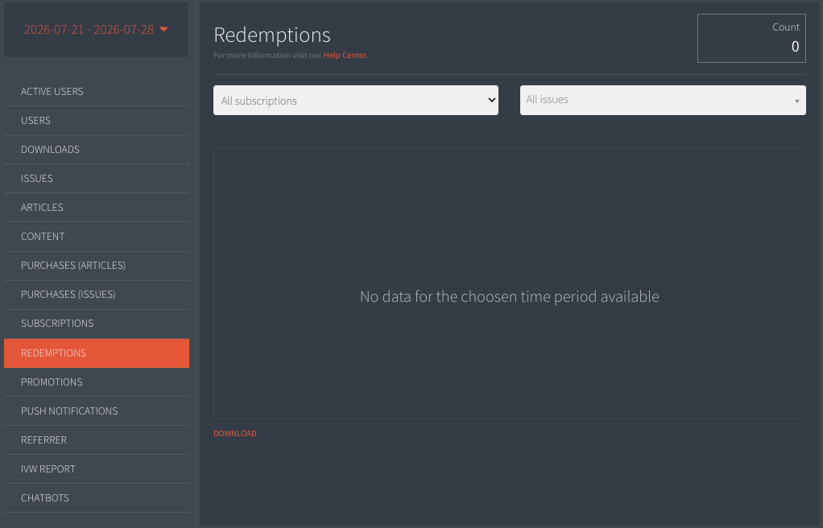Click the Redemptions page heading
Viewport: 823px width, 528px height.
tap(272, 35)
